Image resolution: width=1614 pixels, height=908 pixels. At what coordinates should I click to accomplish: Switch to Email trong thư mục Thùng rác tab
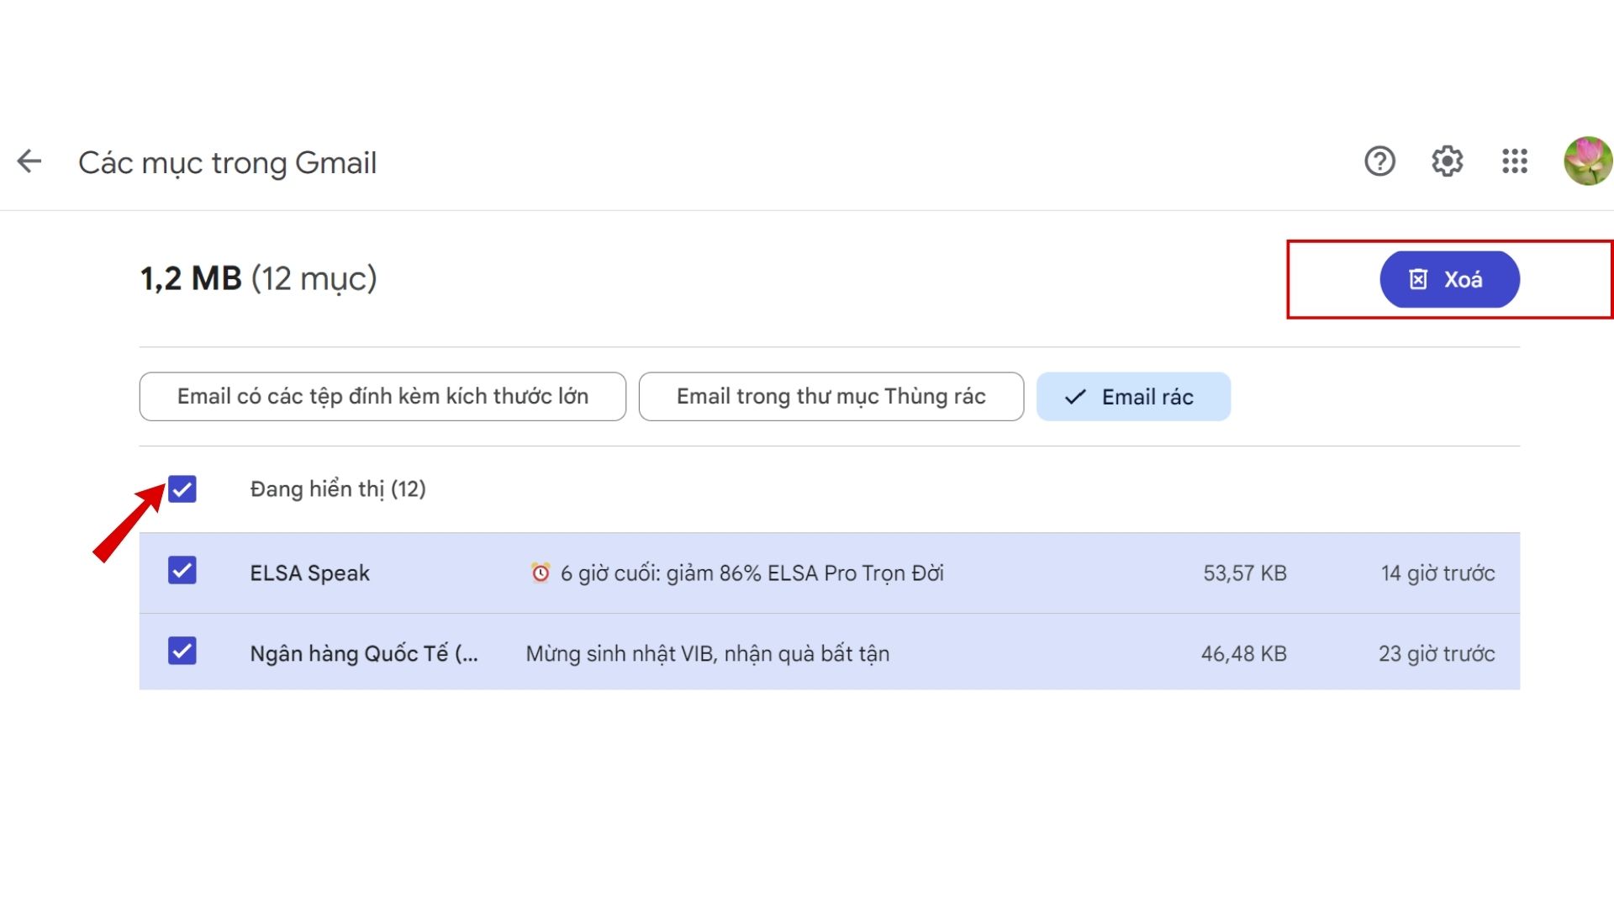[x=831, y=396]
